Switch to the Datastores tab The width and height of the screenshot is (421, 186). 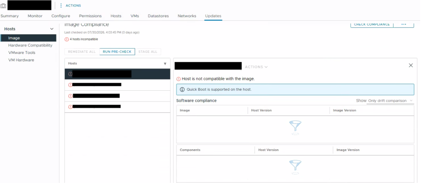point(158,16)
